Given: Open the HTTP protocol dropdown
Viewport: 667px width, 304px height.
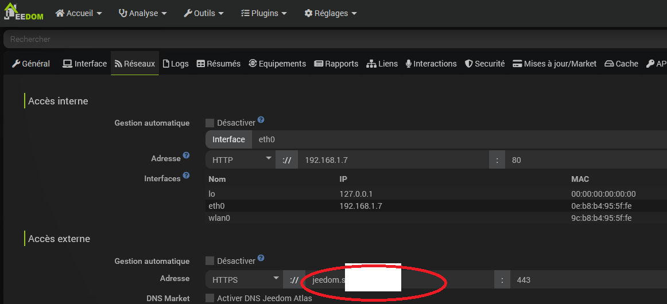Looking at the screenshot, I should tap(241, 160).
